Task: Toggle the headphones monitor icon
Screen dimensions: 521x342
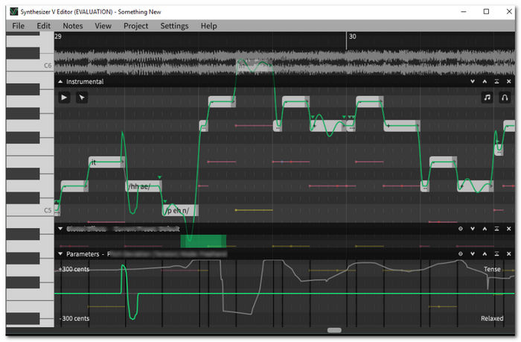Action: click(x=505, y=98)
